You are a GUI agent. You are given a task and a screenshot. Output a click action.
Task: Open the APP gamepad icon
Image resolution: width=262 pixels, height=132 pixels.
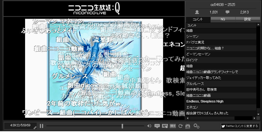point(188,126)
